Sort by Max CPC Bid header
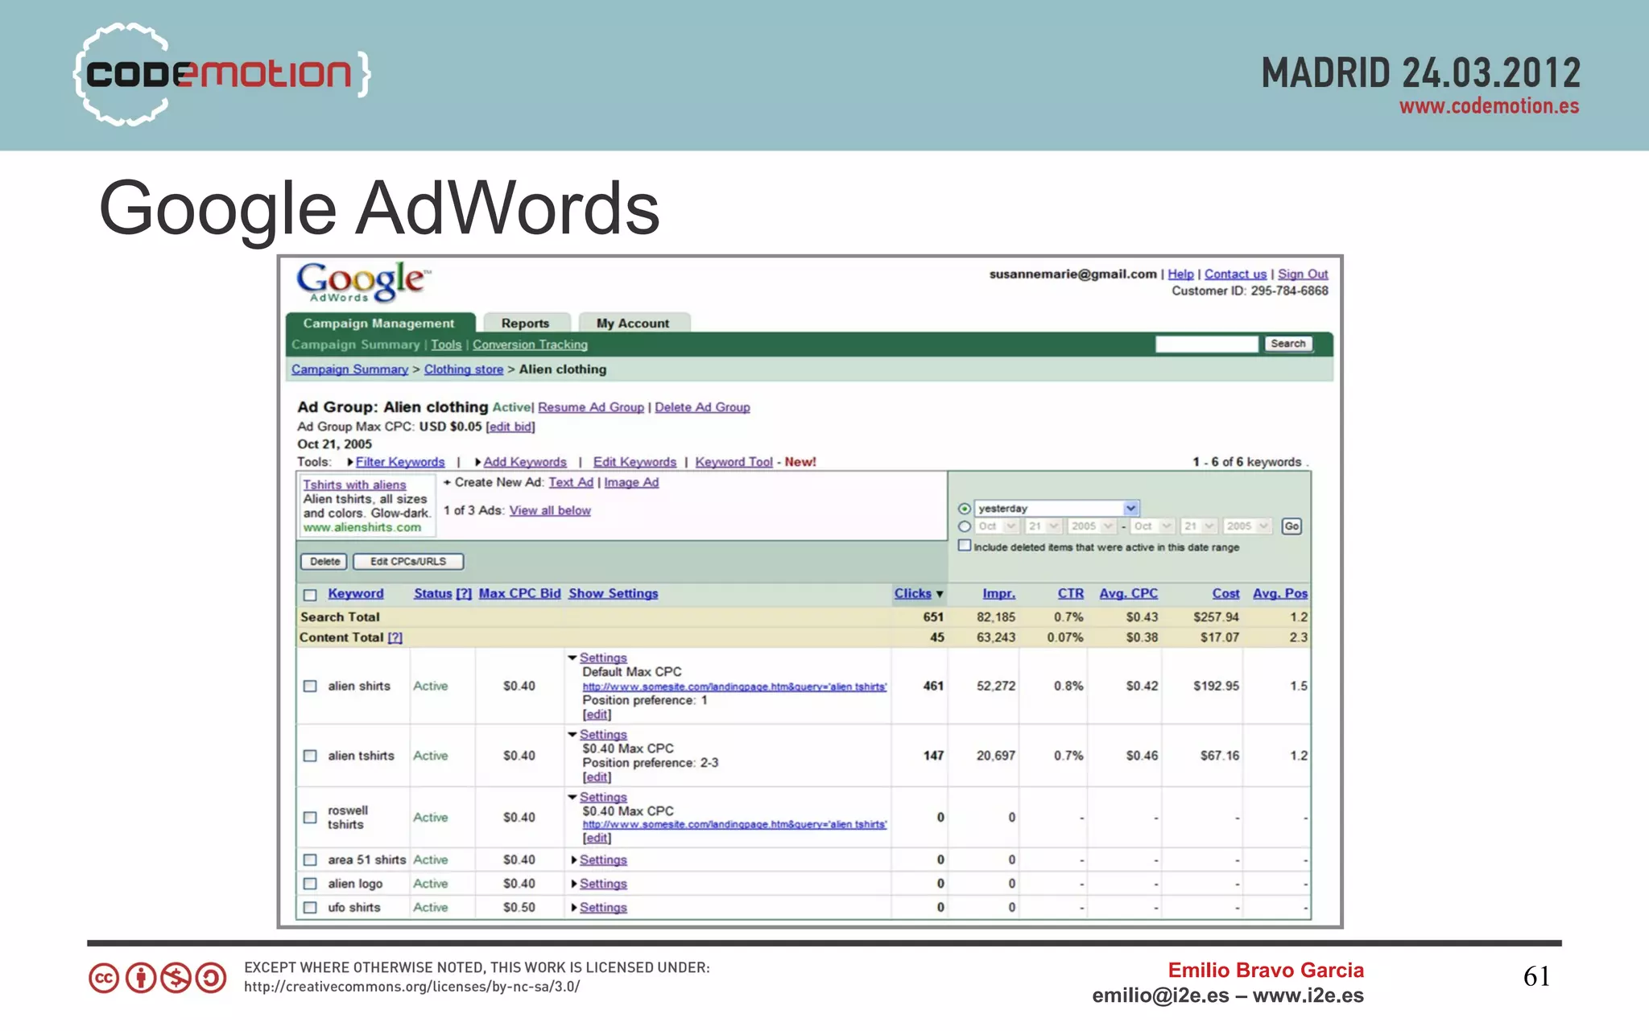The height and width of the screenshot is (1031, 1649). coord(519,593)
